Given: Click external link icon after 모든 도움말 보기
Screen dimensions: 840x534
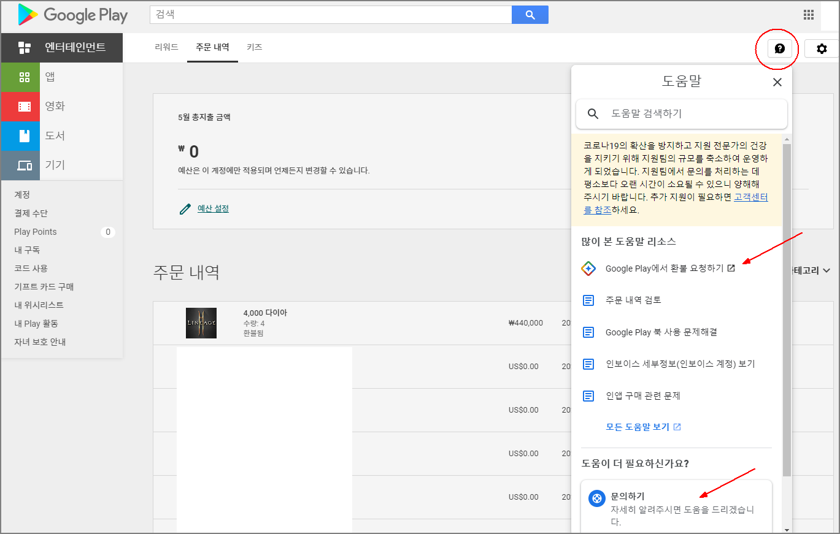Looking at the screenshot, I should coord(677,427).
